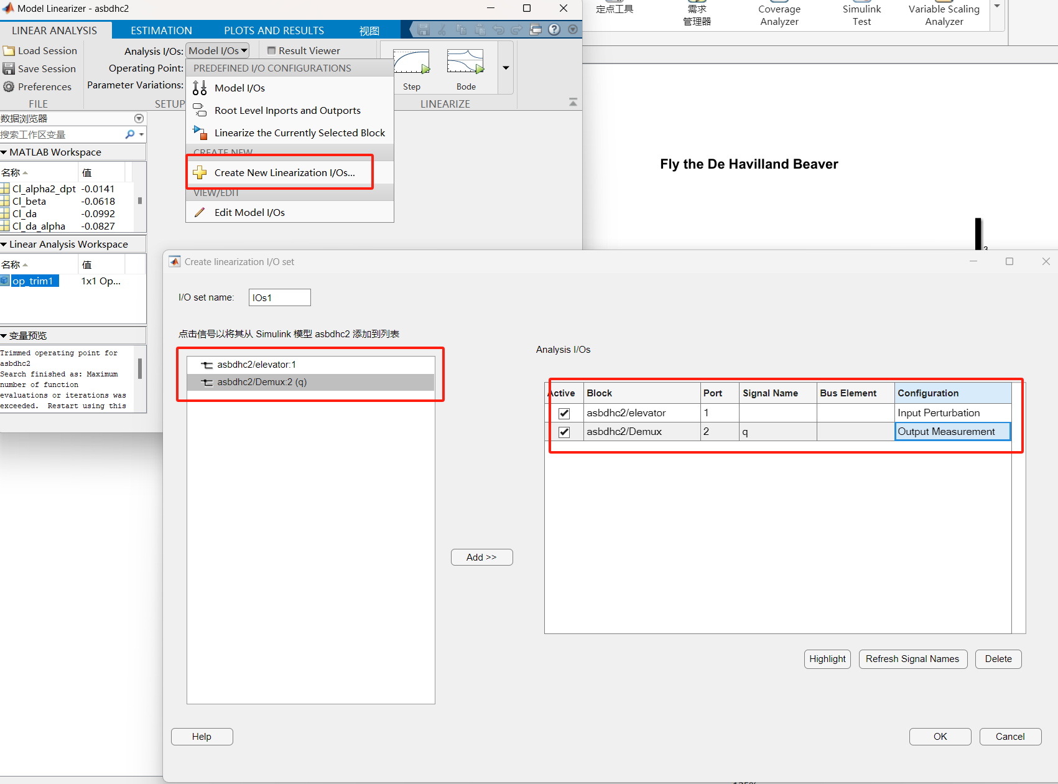Open Coverage Analyzer in Simulink window
1058x784 pixels.
tap(779, 15)
